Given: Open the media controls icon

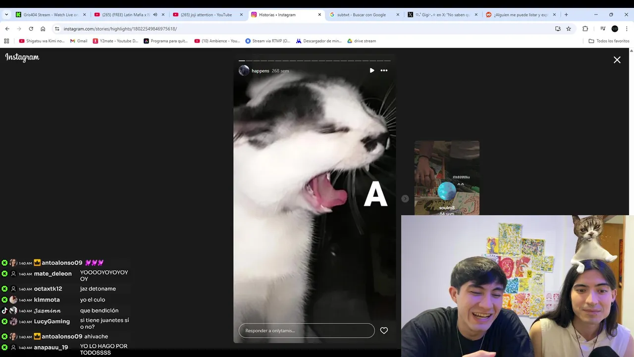Looking at the screenshot, I should tap(603, 29).
